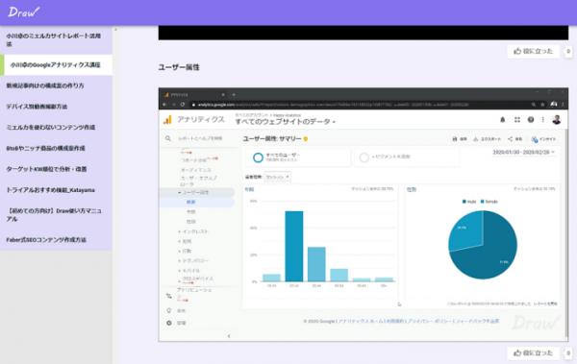Open Chrome profile avatar in browser toolbar
Viewport: 577px width, 364px height.
(554, 105)
